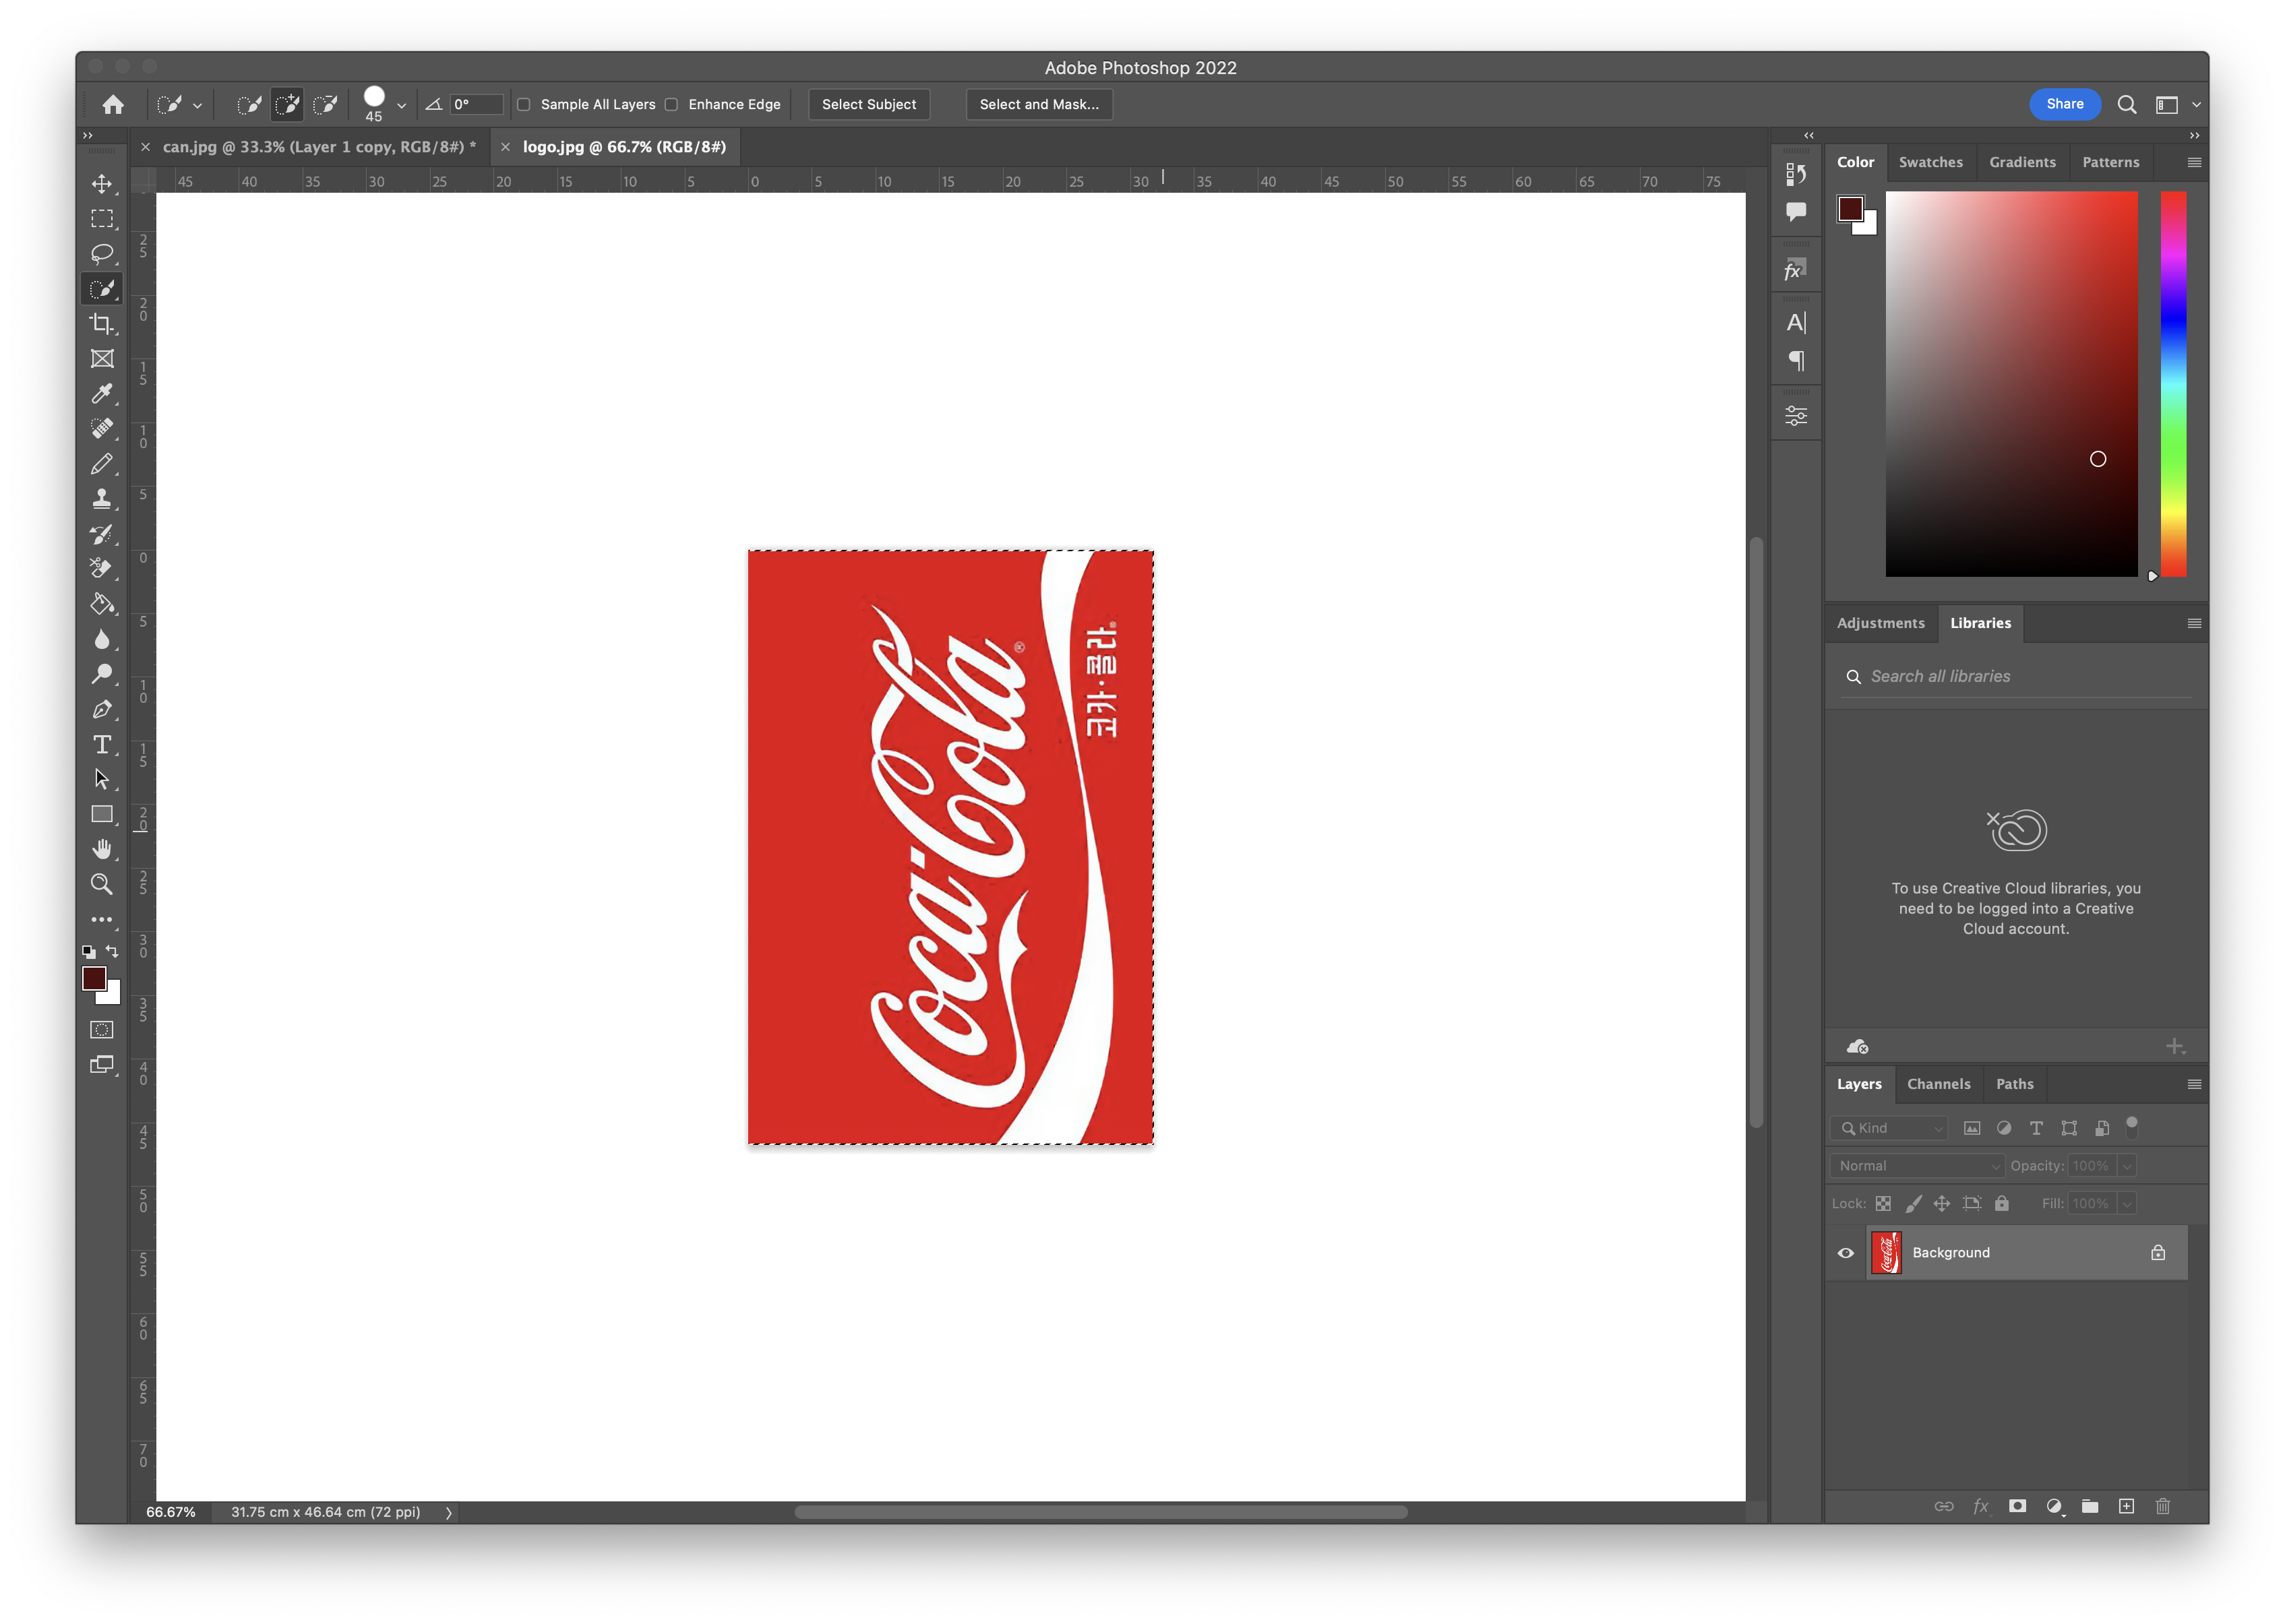2285x1624 pixels.
Task: Select the Frame tool
Action: pyautogui.click(x=102, y=358)
